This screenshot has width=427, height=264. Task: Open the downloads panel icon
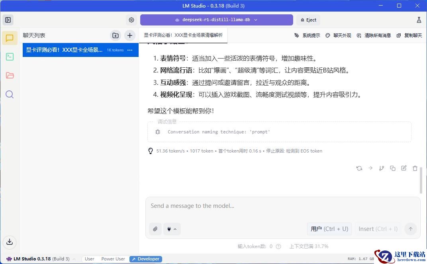(x=10, y=242)
